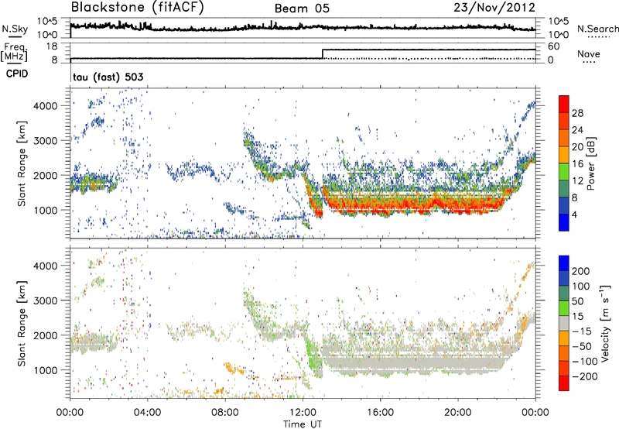Click the '60' Nave axis tick label
The image size is (619, 429).
point(553,46)
